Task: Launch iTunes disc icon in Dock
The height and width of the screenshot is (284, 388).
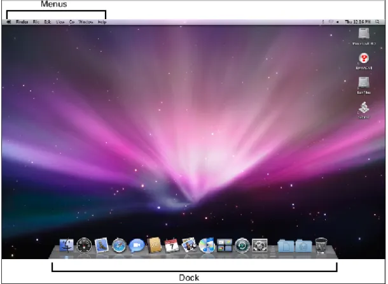Action: point(207,245)
